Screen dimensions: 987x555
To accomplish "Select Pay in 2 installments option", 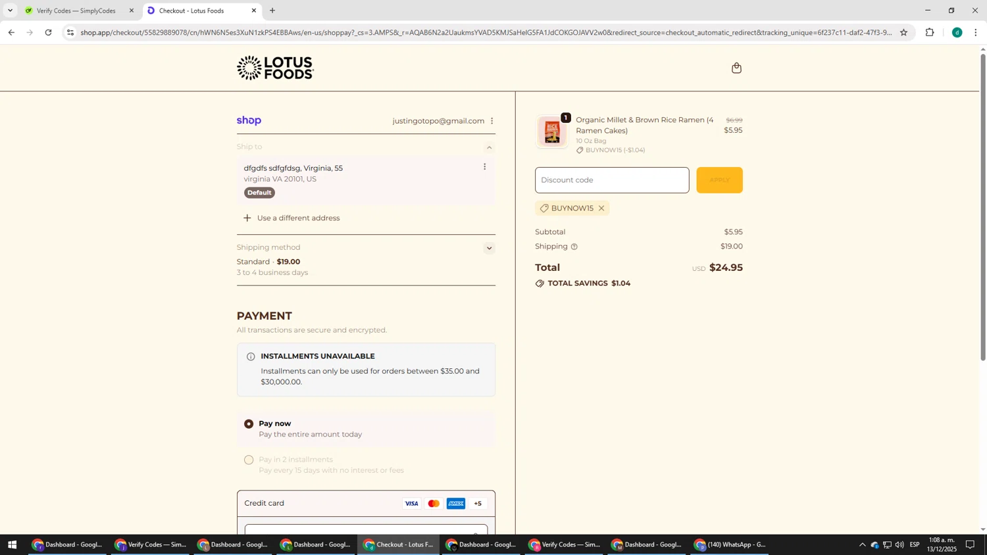I will coord(249,460).
